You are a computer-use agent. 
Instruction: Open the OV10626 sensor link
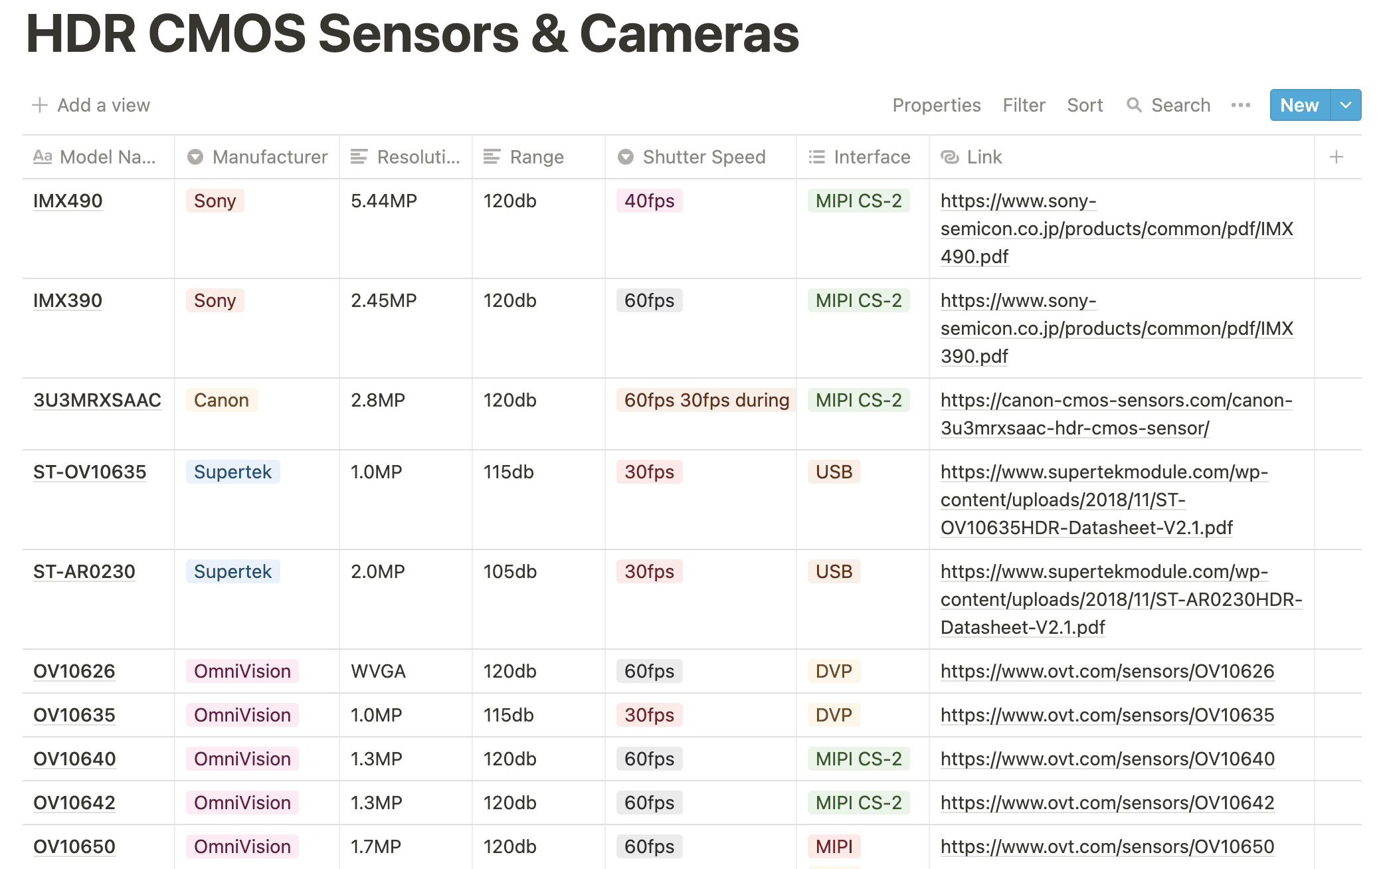click(x=1107, y=671)
